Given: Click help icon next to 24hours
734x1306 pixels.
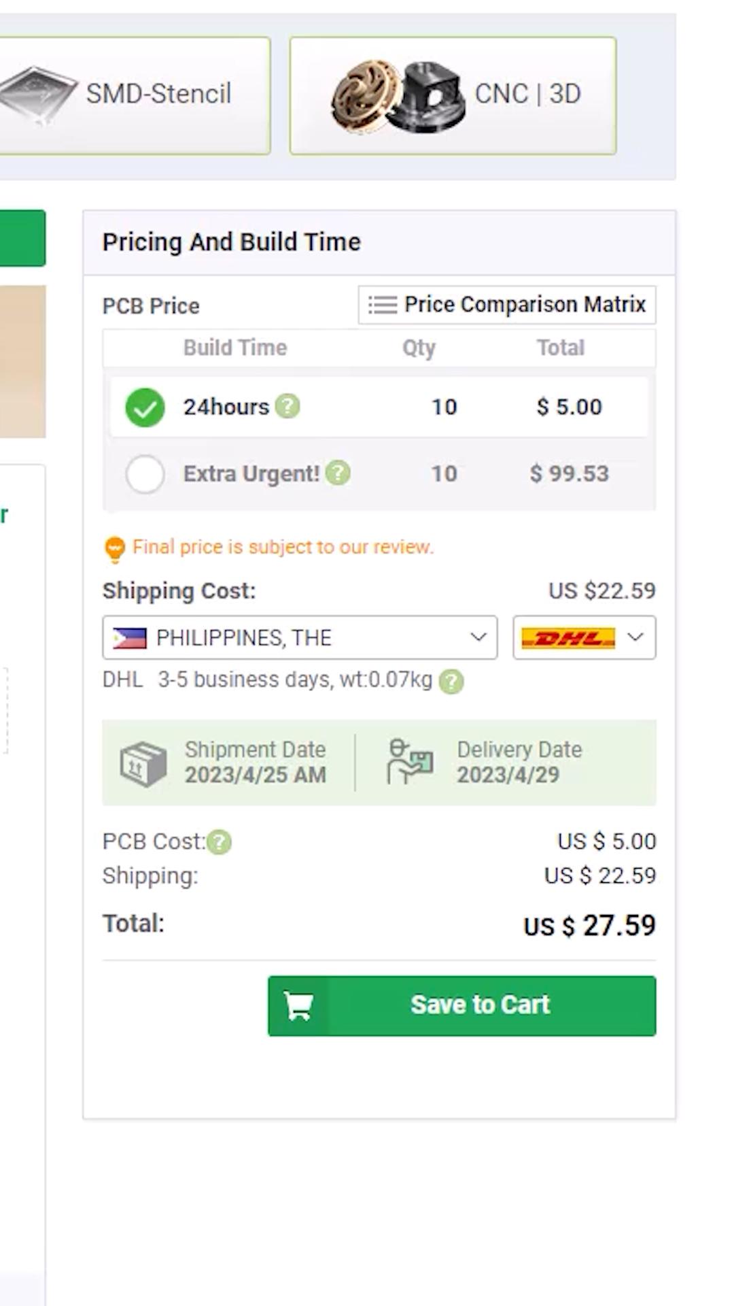Looking at the screenshot, I should [287, 406].
